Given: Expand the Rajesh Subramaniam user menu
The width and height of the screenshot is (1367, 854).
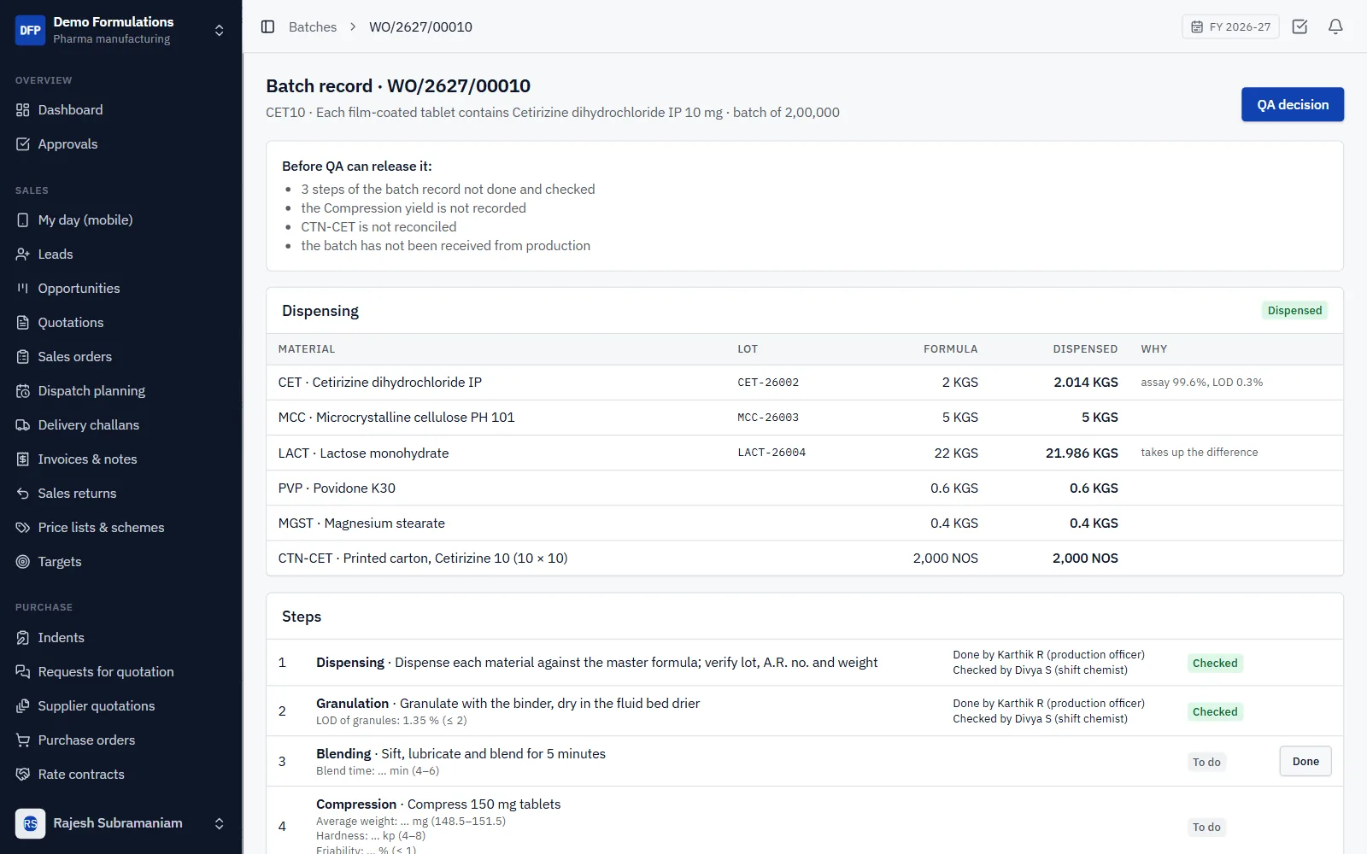Looking at the screenshot, I should pyautogui.click(x=219, y=823).
